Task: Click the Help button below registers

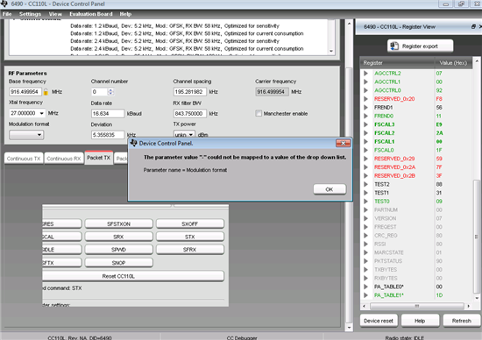Action: 420,321
